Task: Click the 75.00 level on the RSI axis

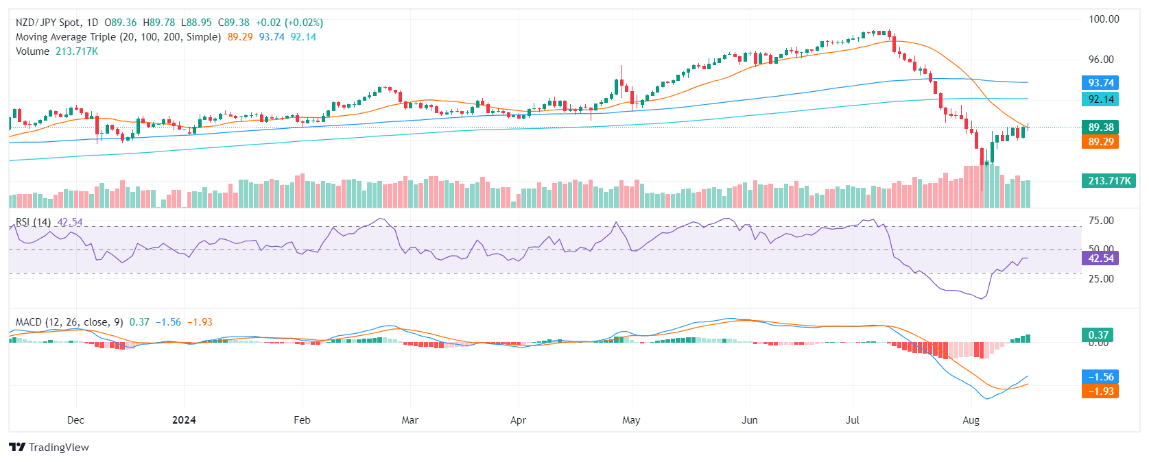Action: [1101, 221]
